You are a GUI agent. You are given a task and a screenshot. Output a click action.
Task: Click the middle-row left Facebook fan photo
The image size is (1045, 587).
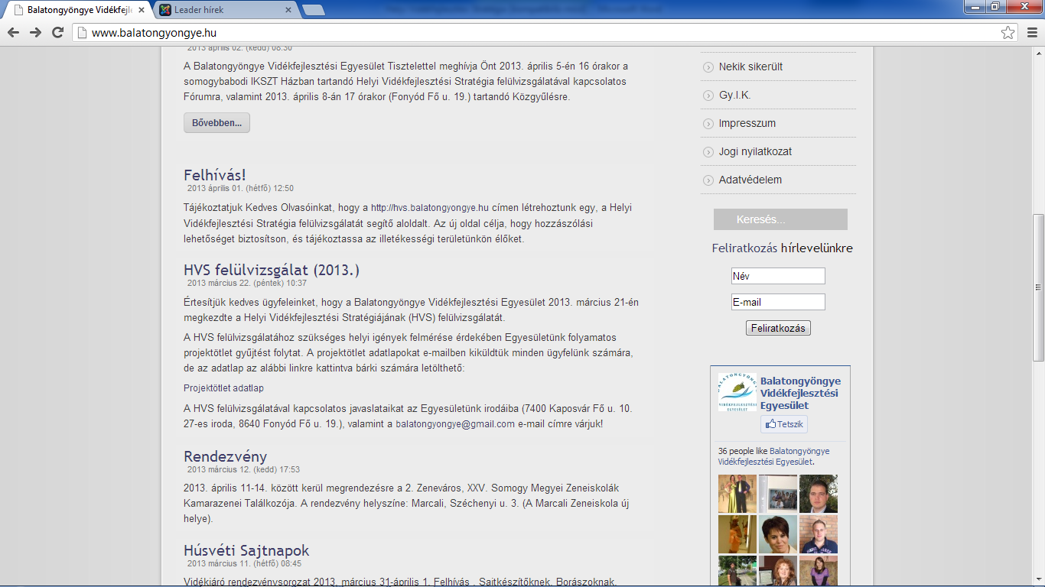[737, 534]
